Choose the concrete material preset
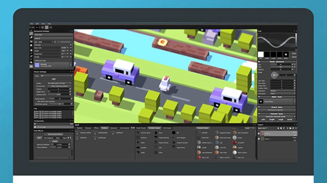 pos(221,148)
